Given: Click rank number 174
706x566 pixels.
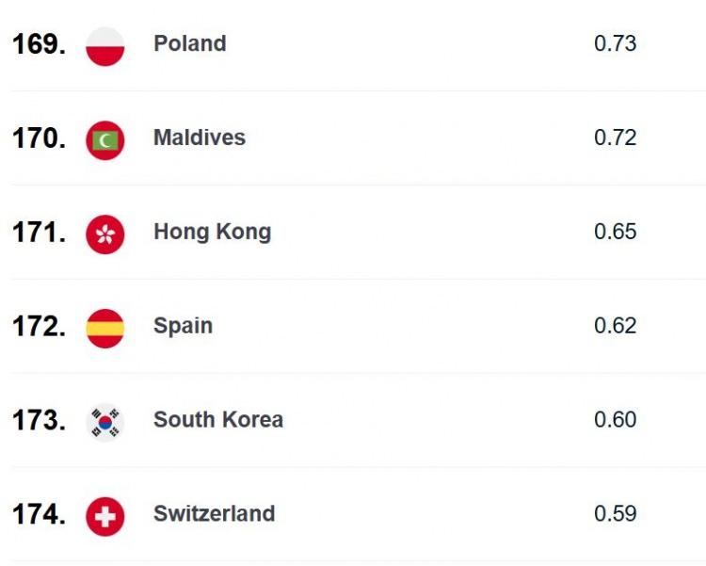Looking at the screenshot, I should coord(40,514).
